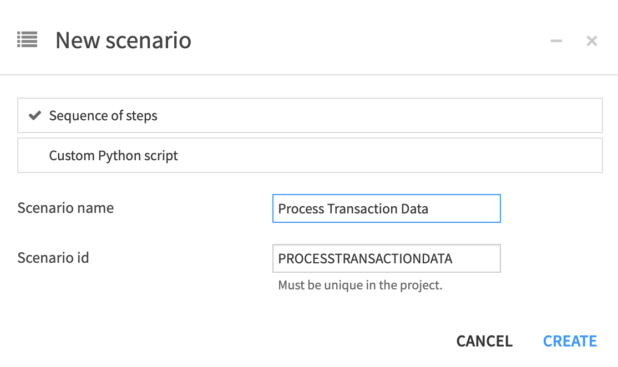
Task: Click the Process Transaction Data name value
Action: tap(352, 208)
